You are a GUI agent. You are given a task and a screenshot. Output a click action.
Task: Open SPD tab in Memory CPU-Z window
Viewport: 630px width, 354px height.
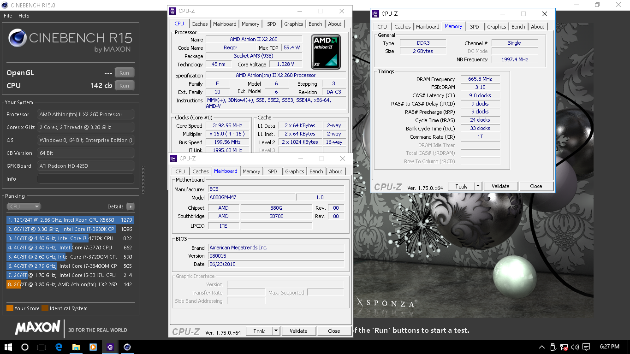(475, 27)
